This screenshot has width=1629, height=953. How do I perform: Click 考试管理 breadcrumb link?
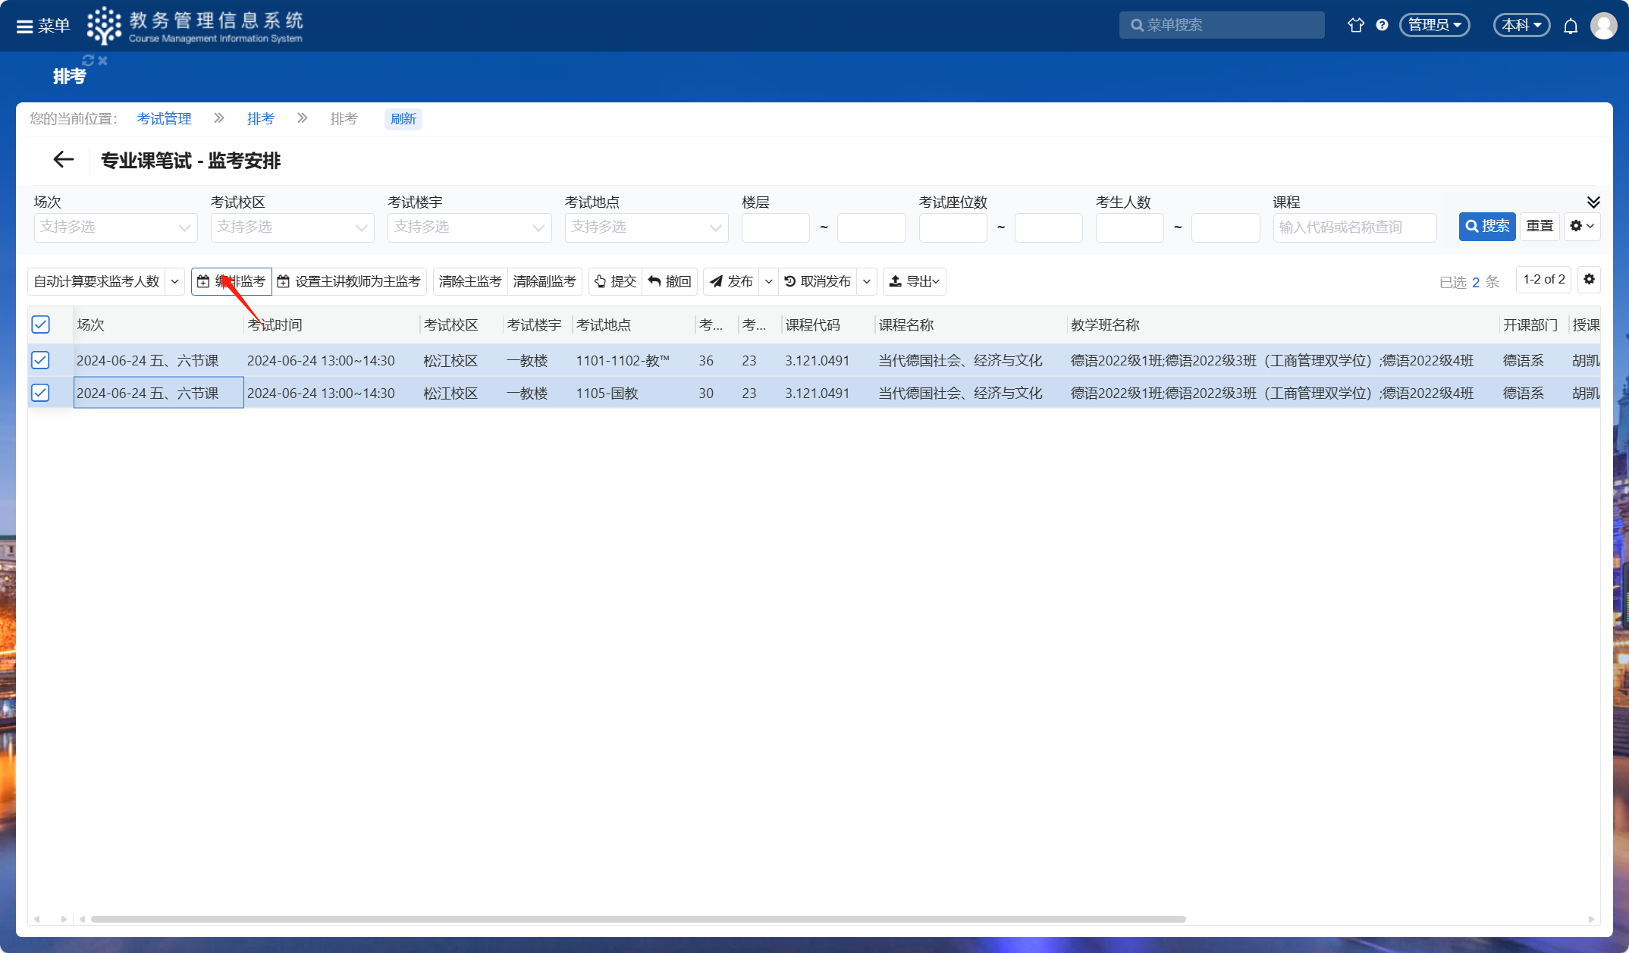[x=164, y=118]
